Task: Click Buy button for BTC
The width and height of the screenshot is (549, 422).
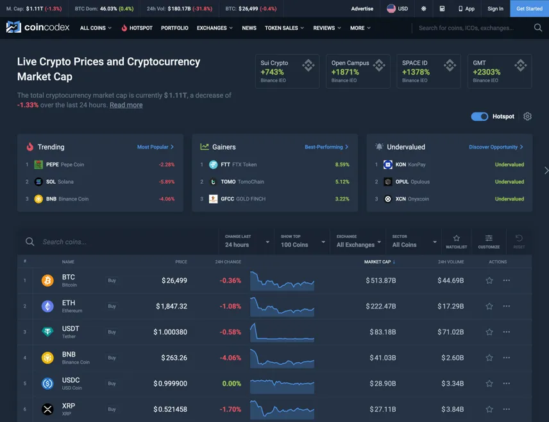Action: [112, 280]
